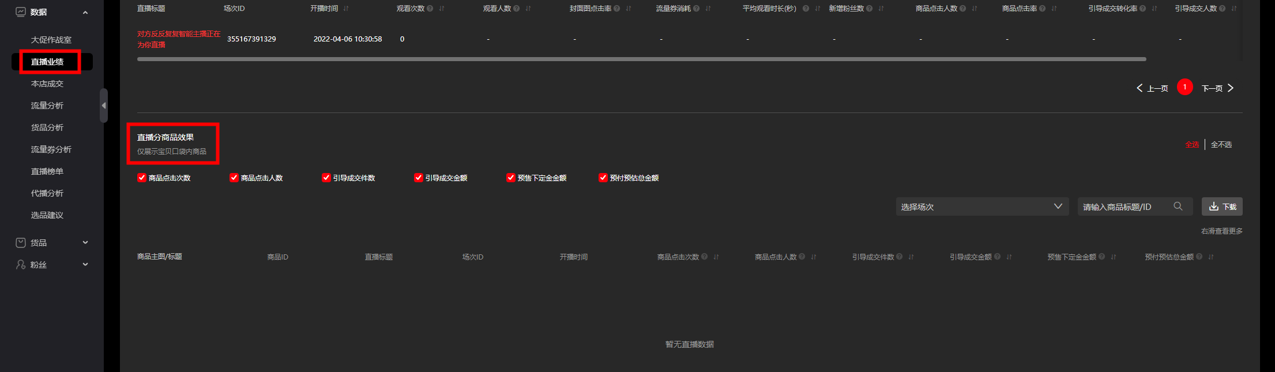The width and height of the screenshot is (1275, 372).
Task: Click 全不选 to deselect all metrics
Action: [1221, 145]
